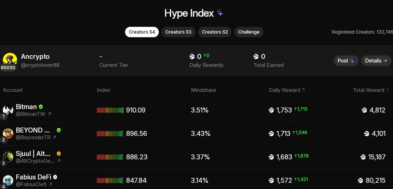Click token icon beside 1,683 daily reward
The width and height of the screenshot is (393, 189).
coord(271,157)
